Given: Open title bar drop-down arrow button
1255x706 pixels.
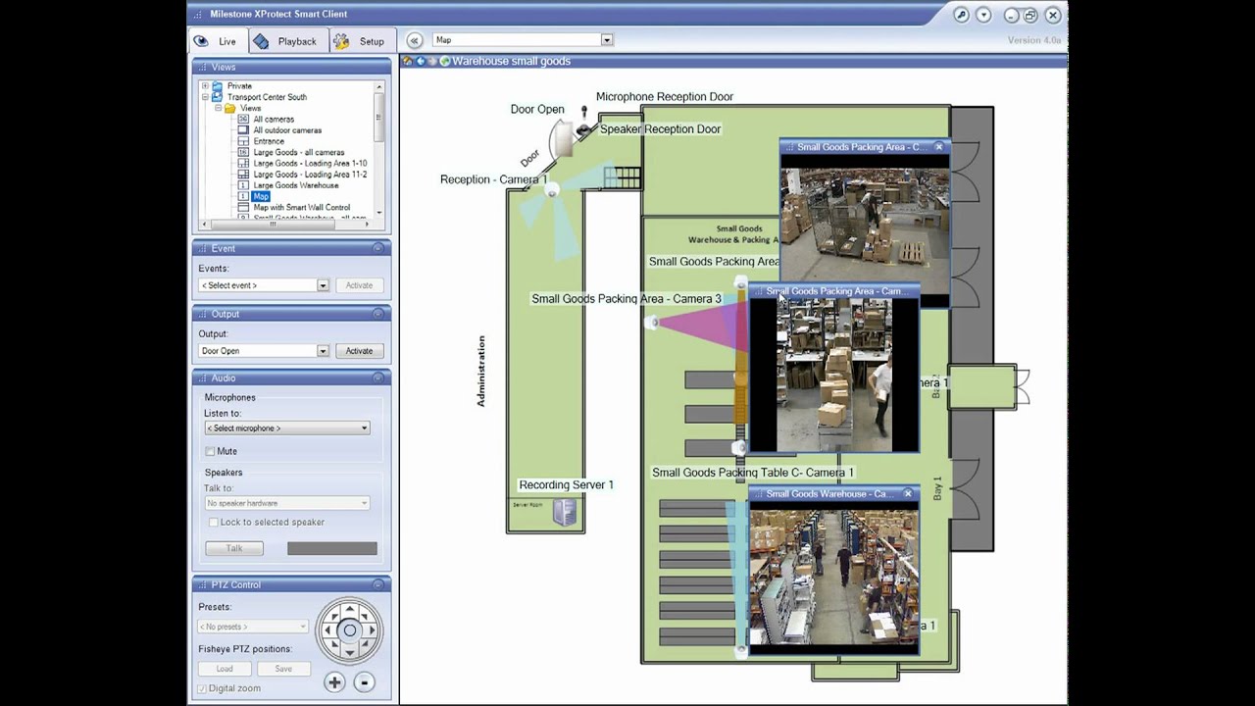Looking at the screenshot, I should (x=983, y=15).
